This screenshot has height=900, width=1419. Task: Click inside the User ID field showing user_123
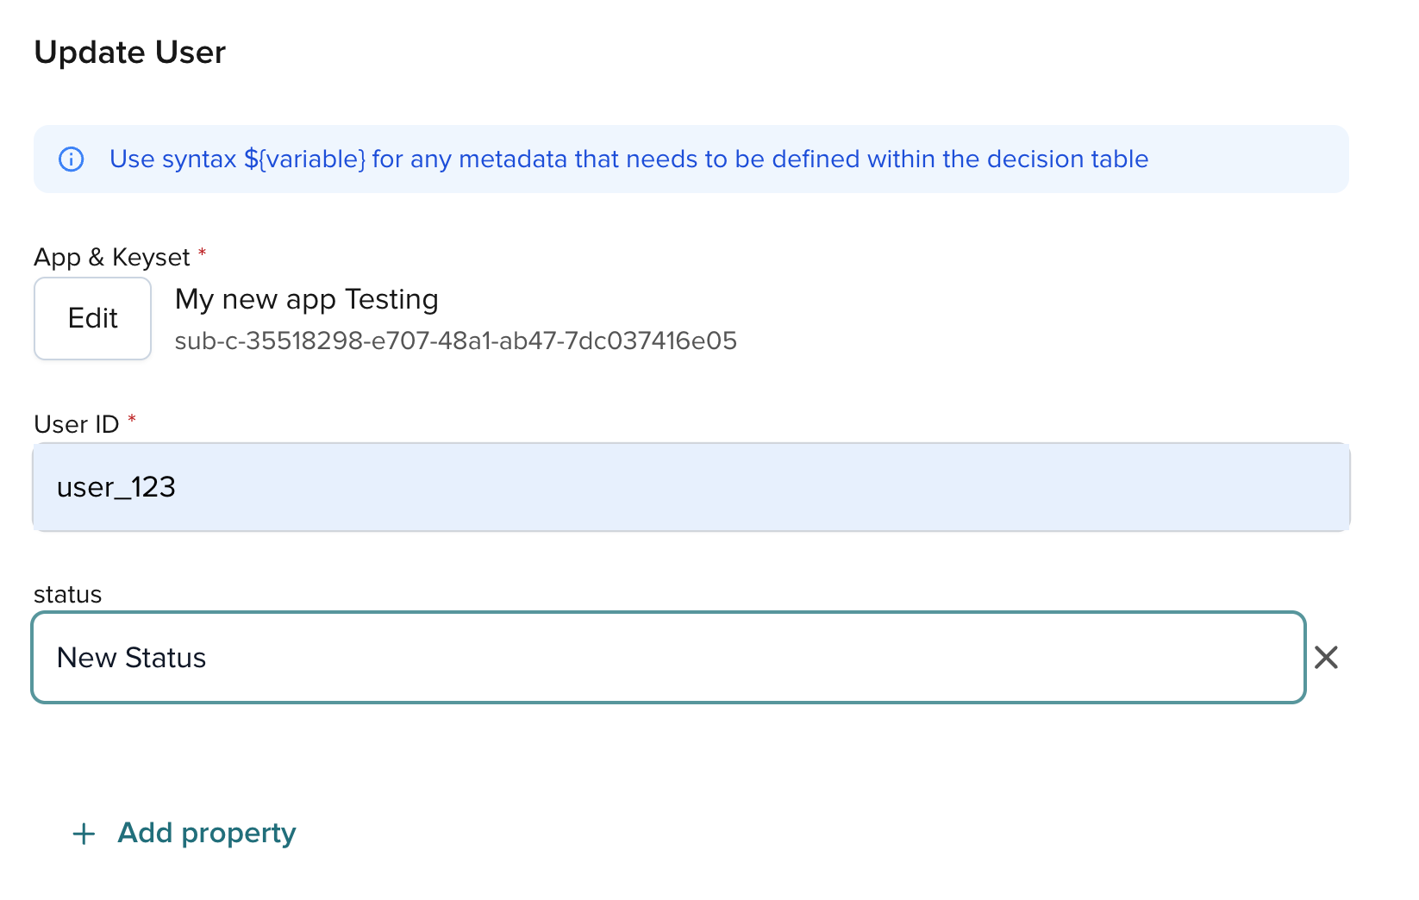click(603, 487)
